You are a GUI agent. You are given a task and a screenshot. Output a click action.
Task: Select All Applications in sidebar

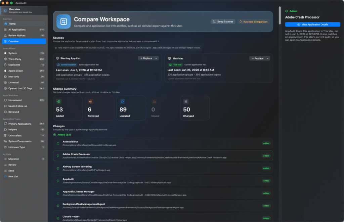[x=24, y=30]
